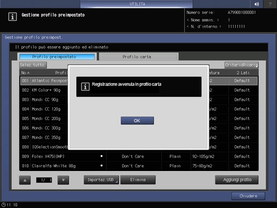
Task: Open the CriterioRicerca search criteria
Action: pyautogui.click(x=241, y=65)
